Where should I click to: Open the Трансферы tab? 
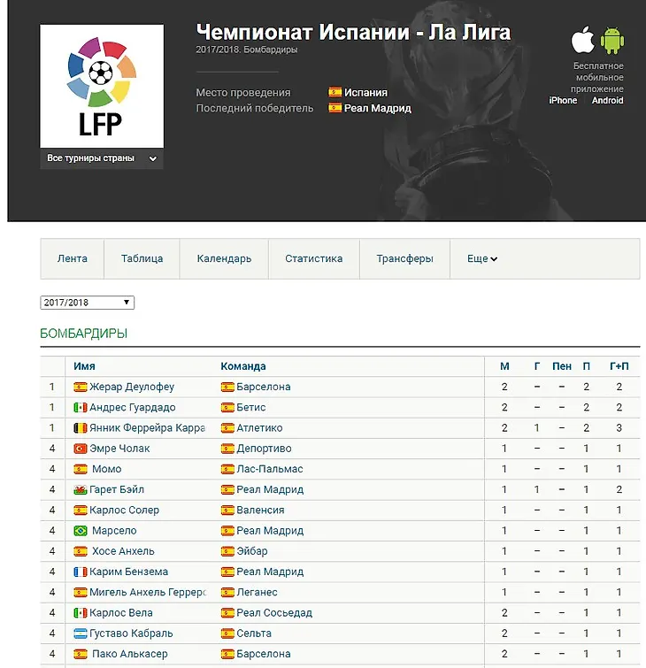(x=404, y=259)
